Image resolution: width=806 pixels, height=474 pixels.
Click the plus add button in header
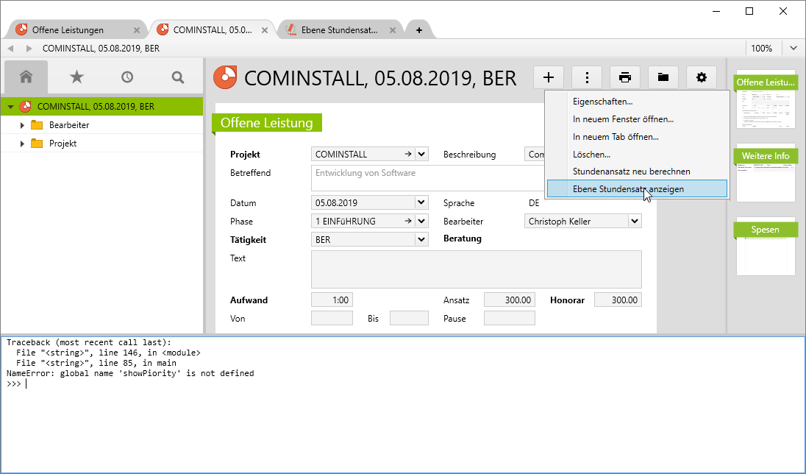coord(549,77)
